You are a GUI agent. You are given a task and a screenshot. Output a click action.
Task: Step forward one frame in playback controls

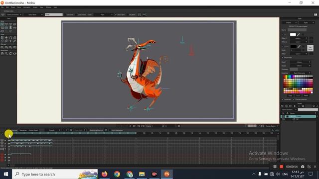pyautogui.click(x=135, y=126)
